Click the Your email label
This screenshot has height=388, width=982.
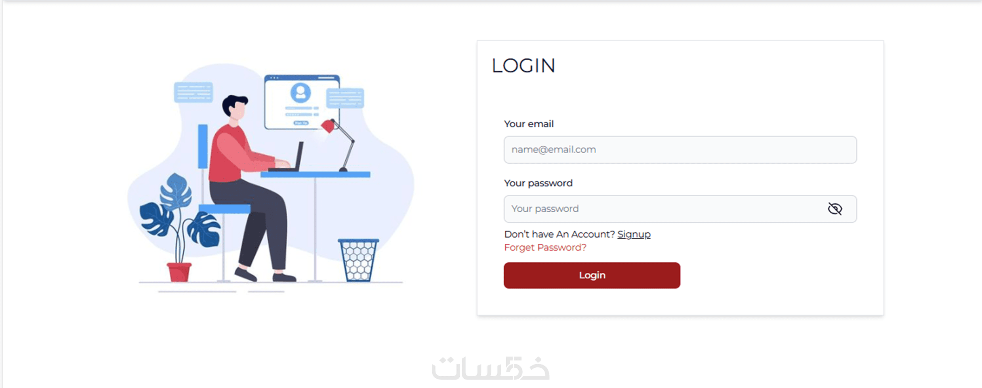click(x=528, y=124)
